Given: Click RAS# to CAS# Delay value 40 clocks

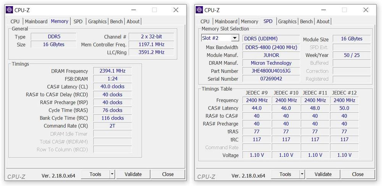Looking at the screenshot, I should [x=112, y=95].
